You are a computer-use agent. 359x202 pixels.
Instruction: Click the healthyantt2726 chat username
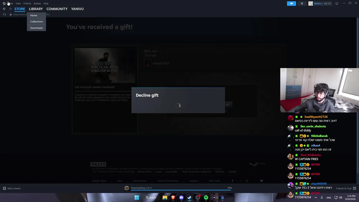316,117
